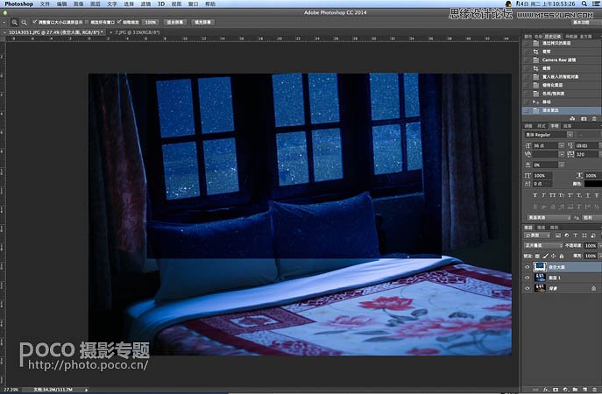Open the macOS notification center icon
The height and width of the screenshot is (394, 602).
[x=596, y=4]
